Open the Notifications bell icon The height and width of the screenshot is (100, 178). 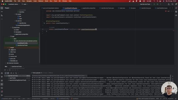[176, 8]
